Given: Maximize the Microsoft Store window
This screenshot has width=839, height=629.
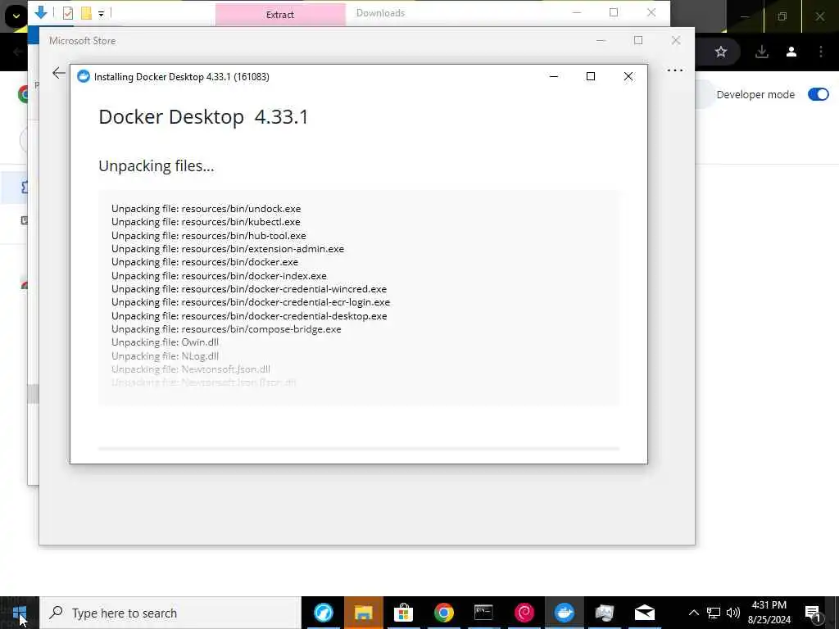Looking at the screenshot, I should (637, 41).
